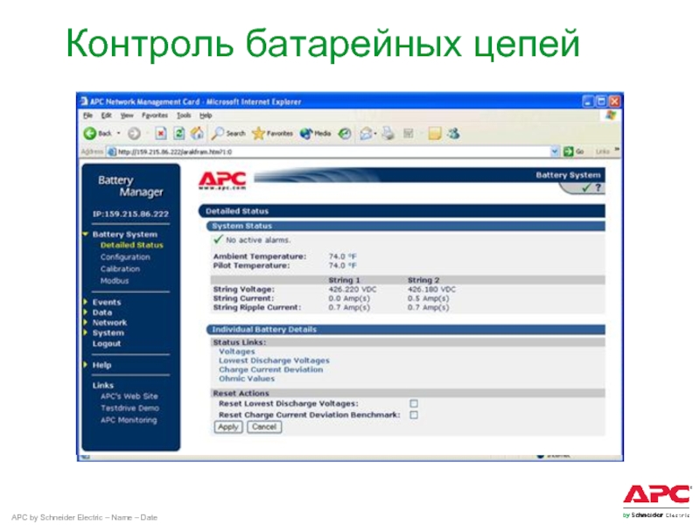Click the address bar URL field
The width and height of the screenshot is (700, 525).
[332, 151]
